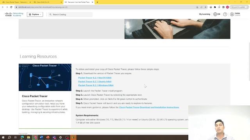Open Windows taskbar search

9,137
